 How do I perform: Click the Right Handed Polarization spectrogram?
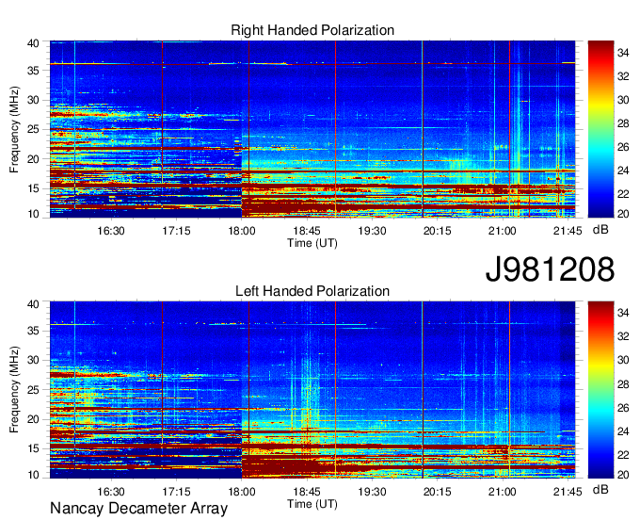click(x=312, y=129)
